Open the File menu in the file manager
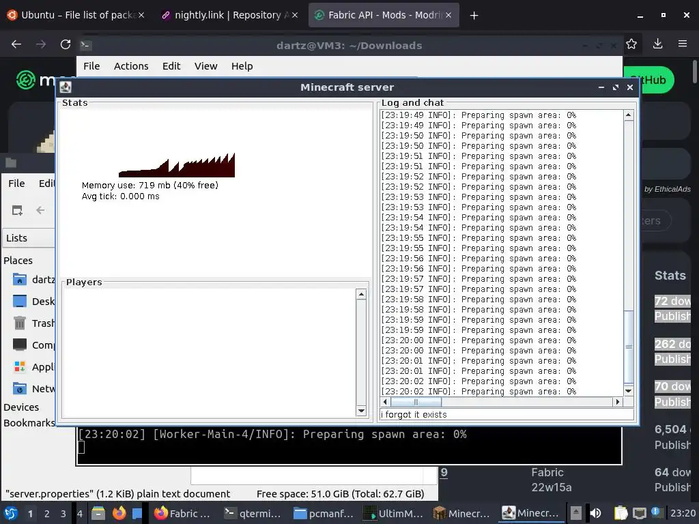699x524 pixels. tap(16, 183)
